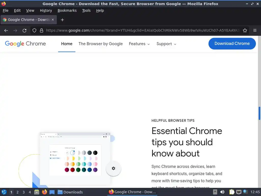Viewport: 261px width, 196px height.
Task: Open the Tools menu
Action: 86,10
